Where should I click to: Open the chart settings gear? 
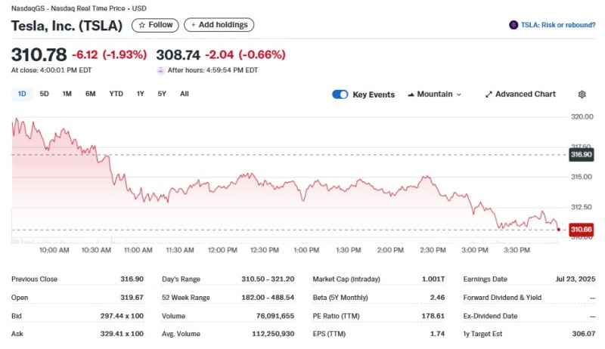coord(582,94)
